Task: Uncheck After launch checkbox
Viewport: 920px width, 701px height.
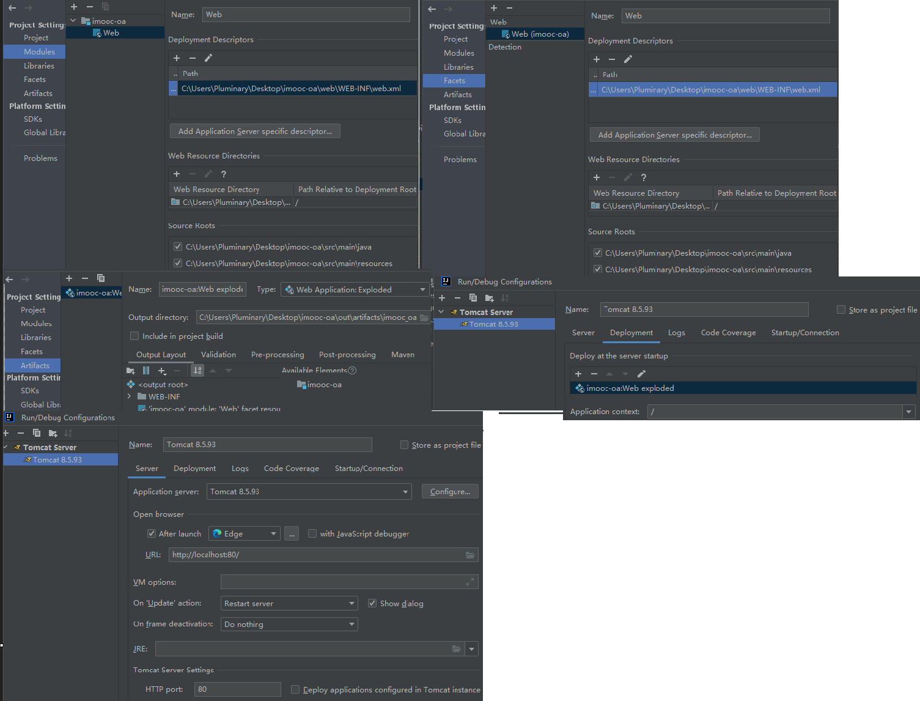Action: pos(152,533)
